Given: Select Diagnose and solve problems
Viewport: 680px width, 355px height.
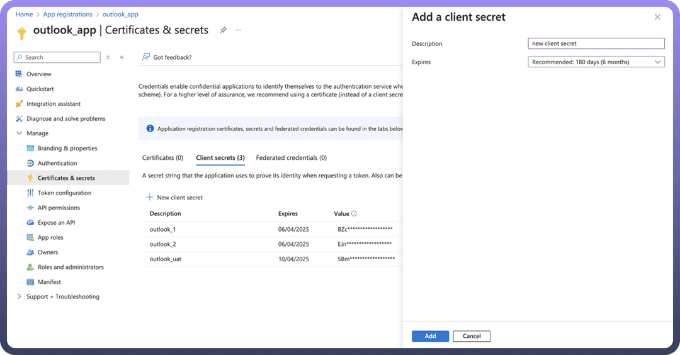Looking at the screenshot, I should [x=65, y=118].
